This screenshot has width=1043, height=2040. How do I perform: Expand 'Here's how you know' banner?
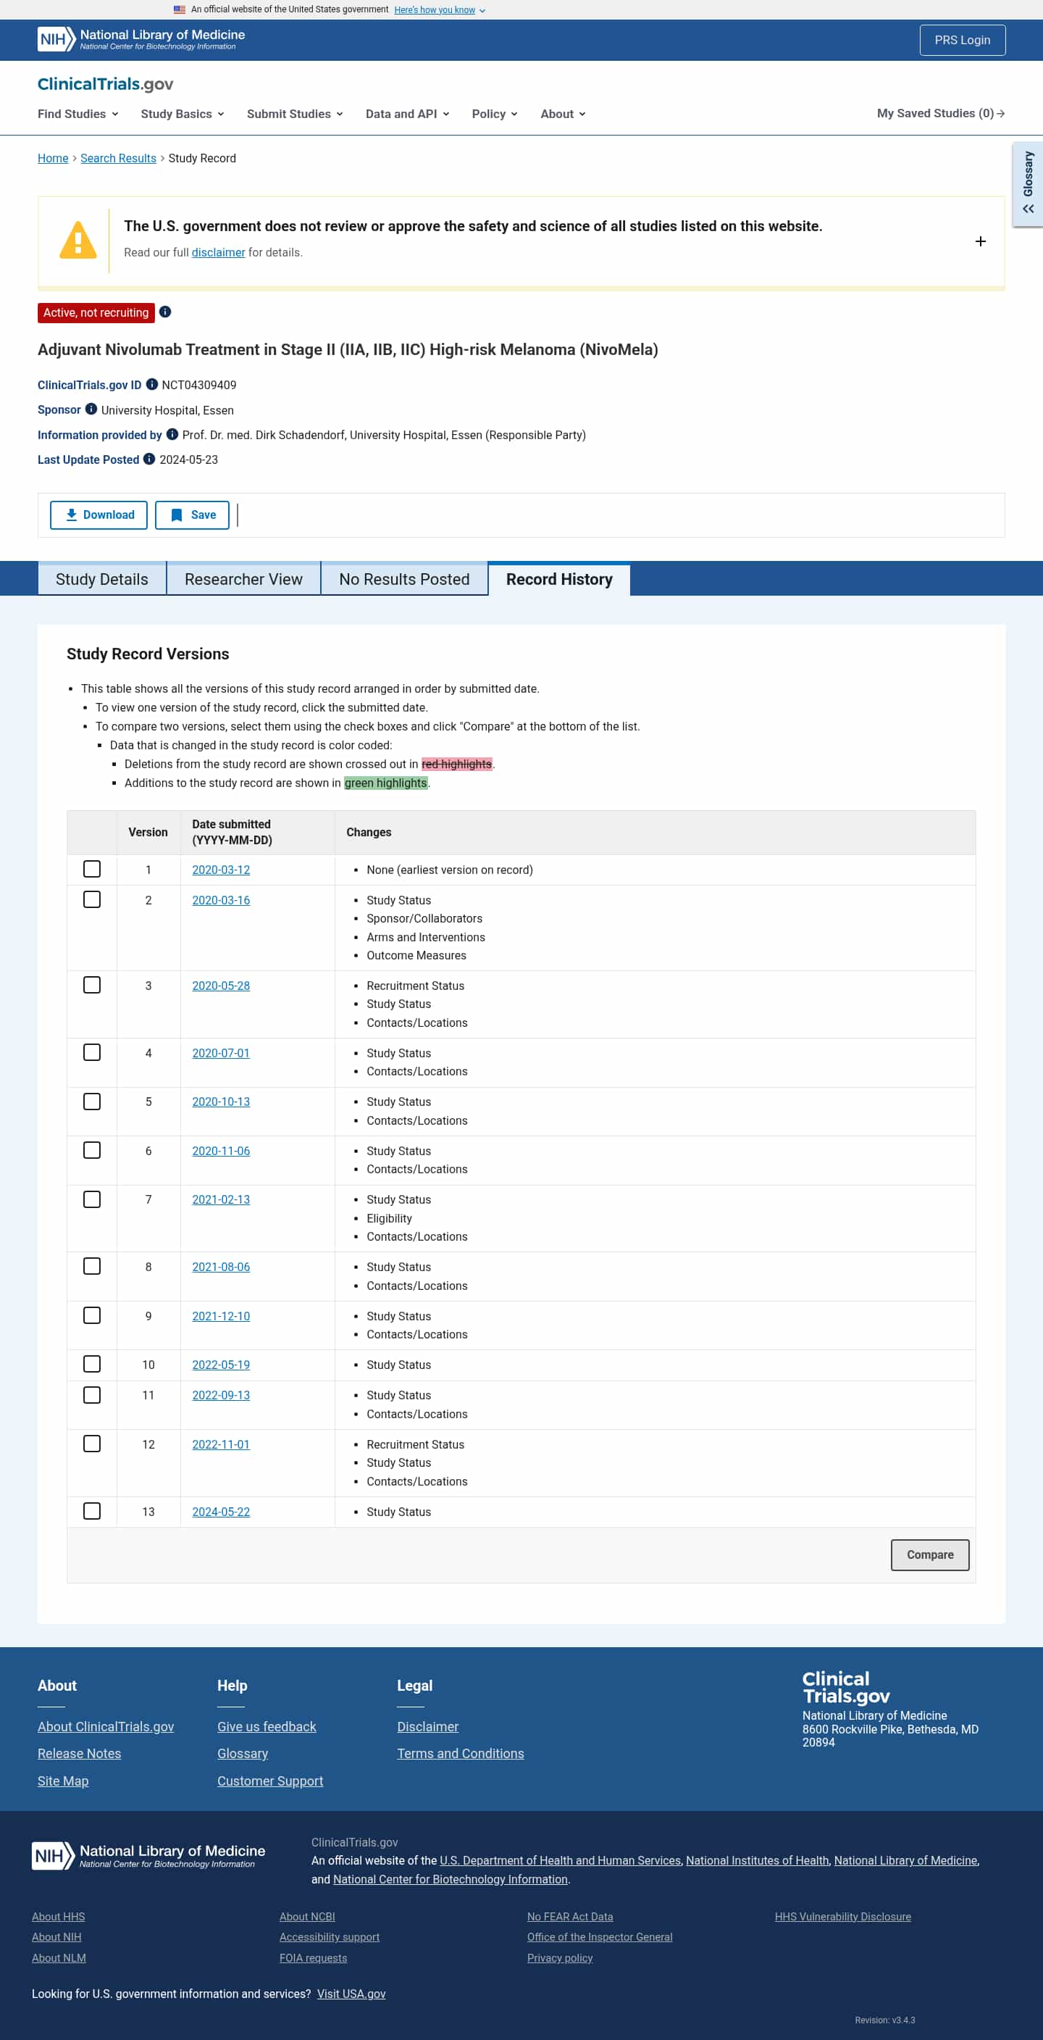click(x=439, y=9)
